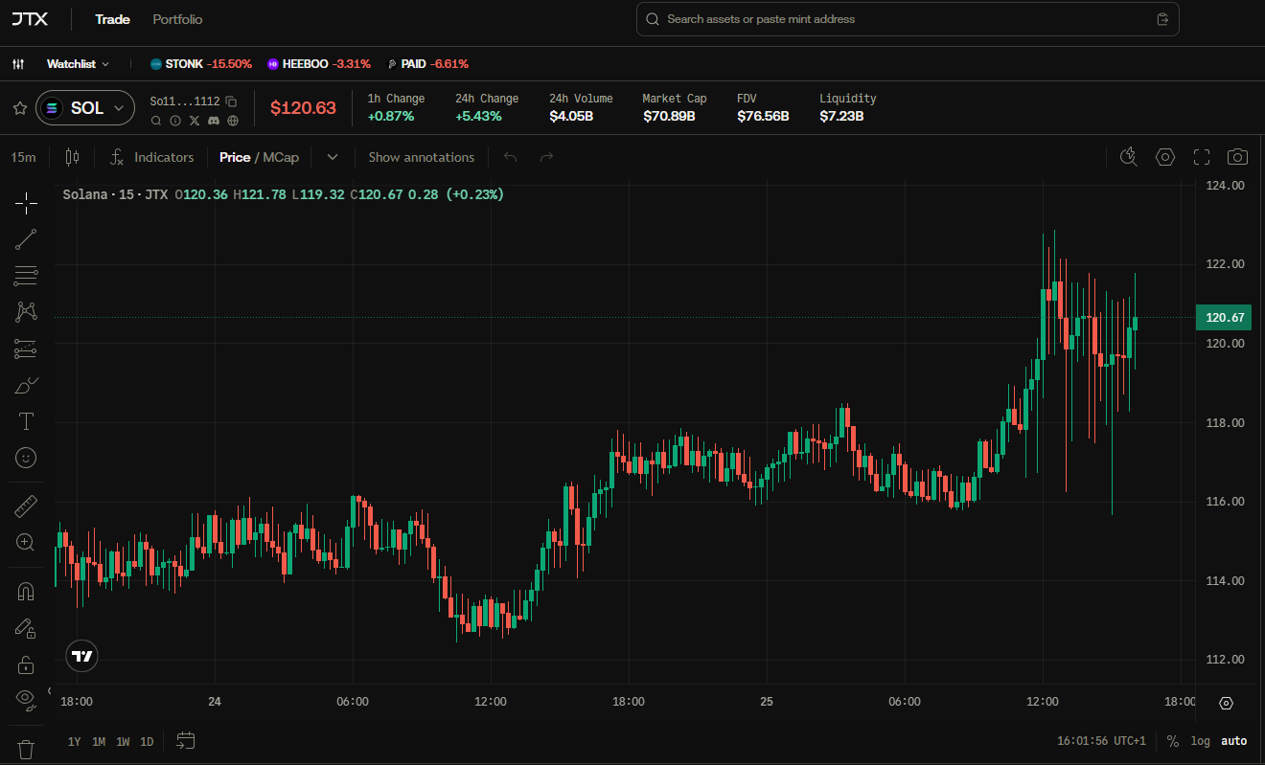This screenshot has height=765, width=1265.
Task: Toggle log scale
Action: pos(1201,741)
